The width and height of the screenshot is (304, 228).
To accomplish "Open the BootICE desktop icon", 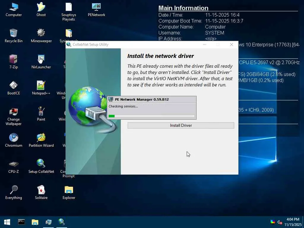I will [14, 88].
